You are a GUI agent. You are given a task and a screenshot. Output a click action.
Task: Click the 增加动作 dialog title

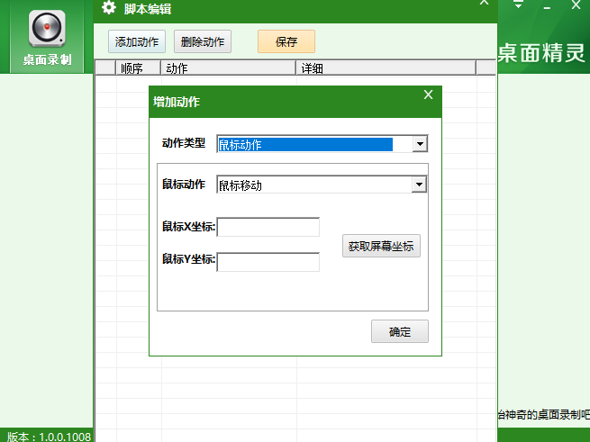[x=176, y=102]
